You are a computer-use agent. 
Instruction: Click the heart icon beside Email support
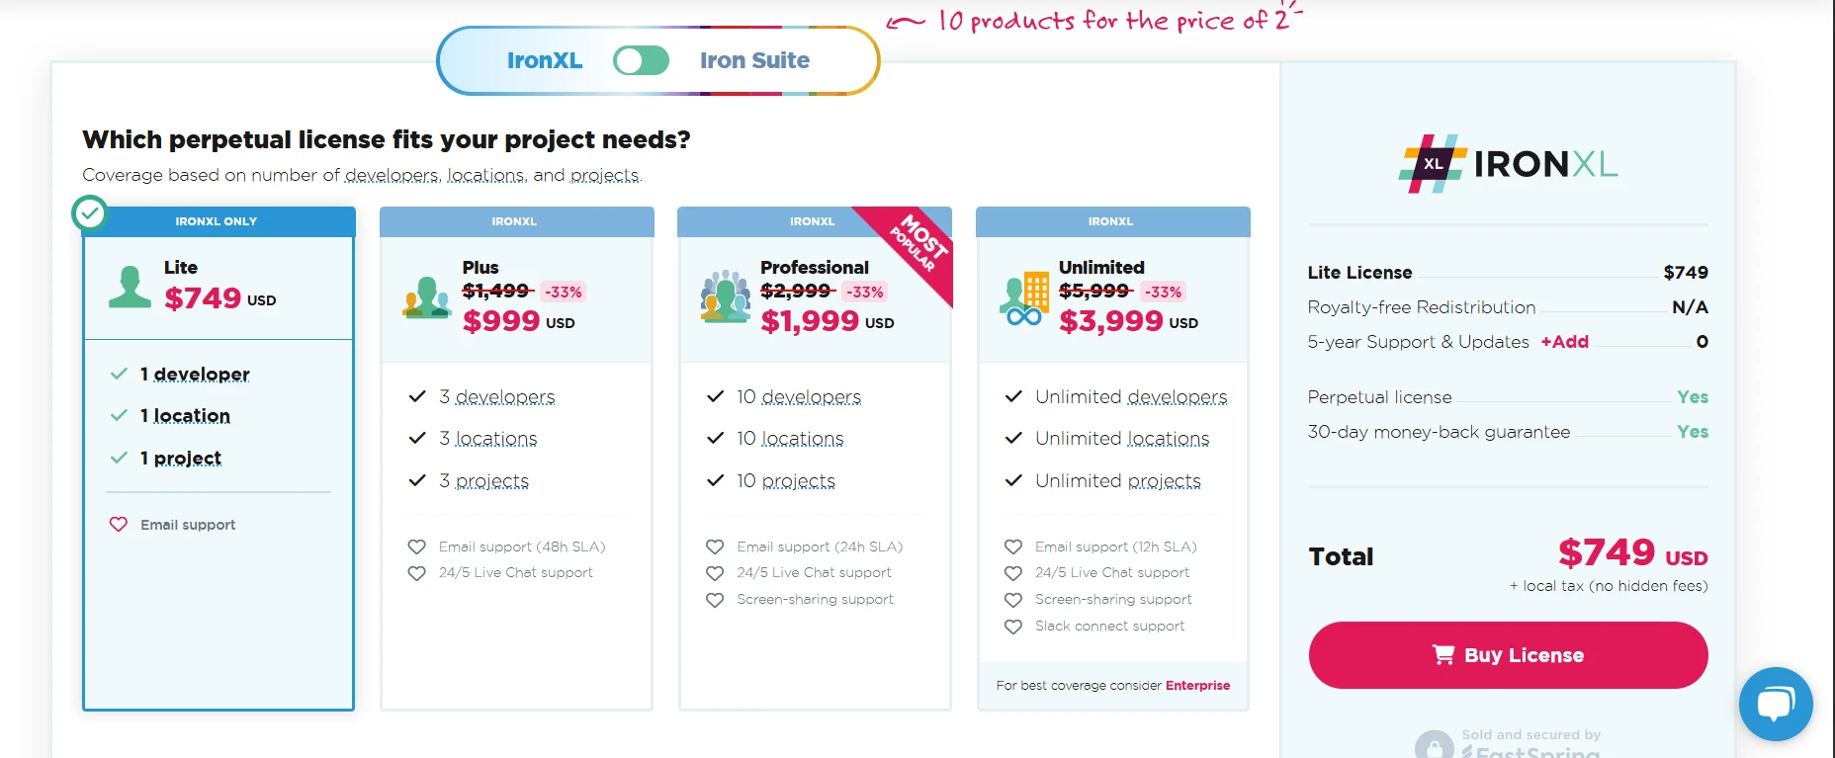coord(119,525)
